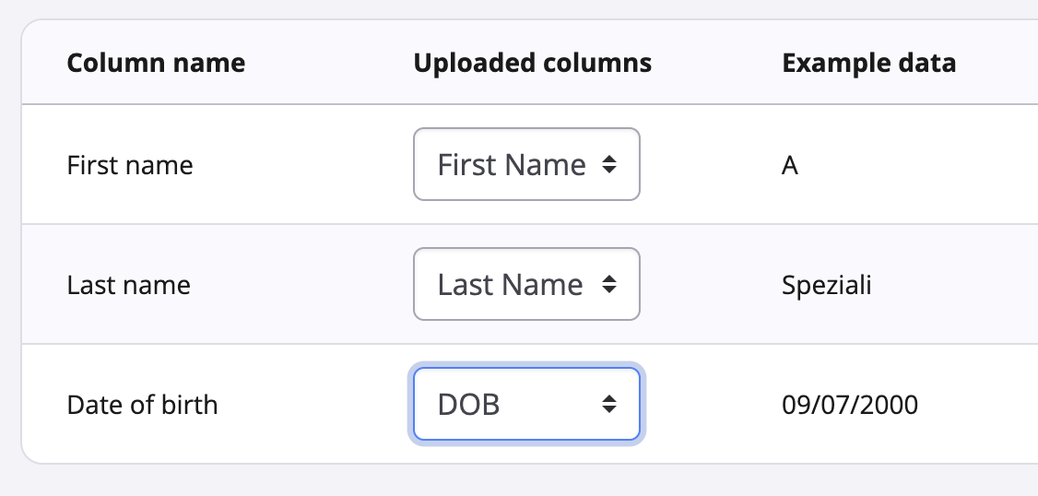This screenshot has height=496, width=1038.
Task: Click 'First Name' text inside first dropdown
Action: pyautogui.click(x=512, y=165)
